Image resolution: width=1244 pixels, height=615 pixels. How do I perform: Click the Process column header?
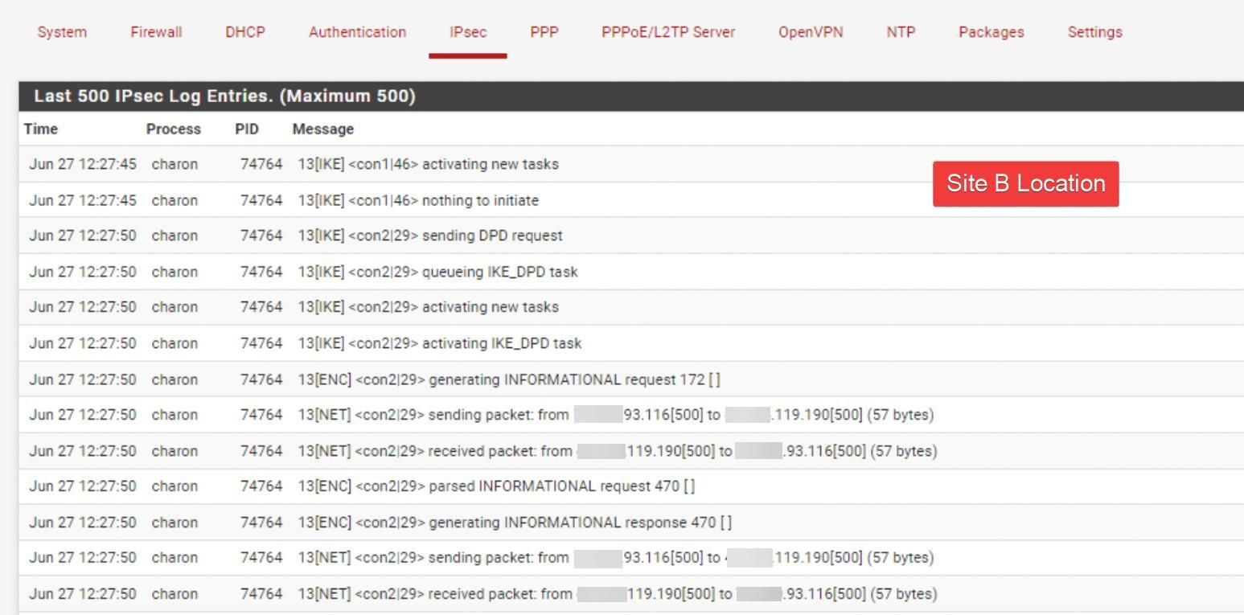174,129
